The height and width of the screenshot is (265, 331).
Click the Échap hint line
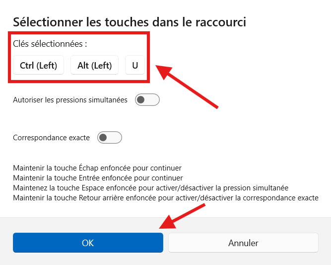click(97, 168)
